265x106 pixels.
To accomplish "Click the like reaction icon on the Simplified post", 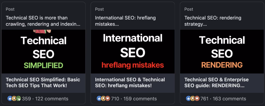I will pyautogui.click(x=10, y=99).
